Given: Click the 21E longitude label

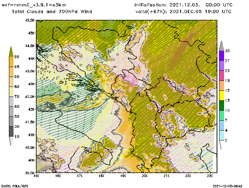Looking at the screenshot, I should click(166, 176).
